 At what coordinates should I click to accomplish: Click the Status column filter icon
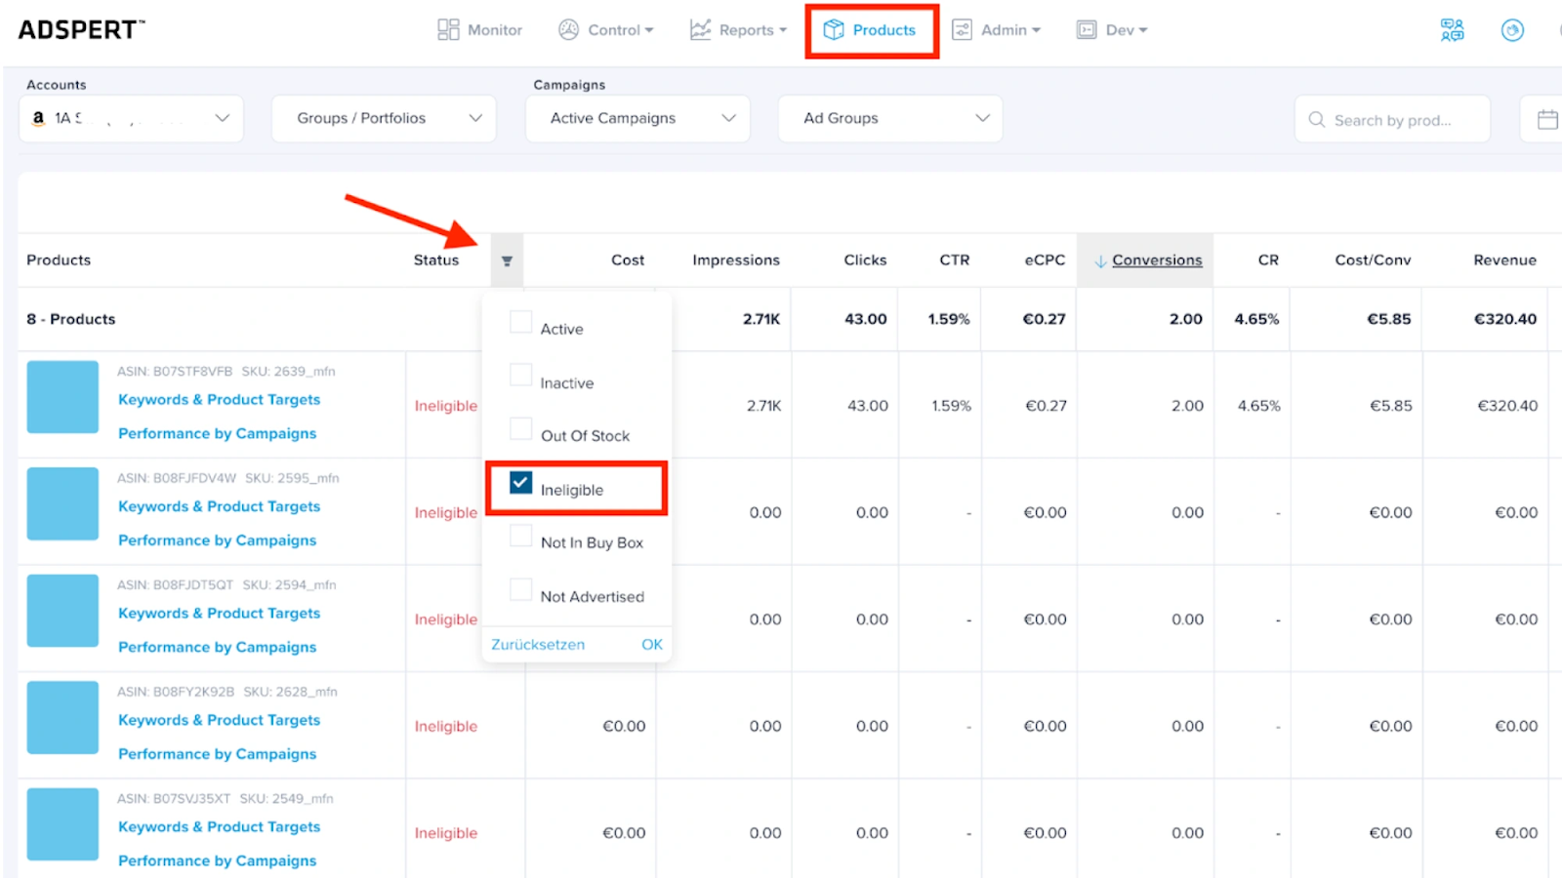point(507,260)
